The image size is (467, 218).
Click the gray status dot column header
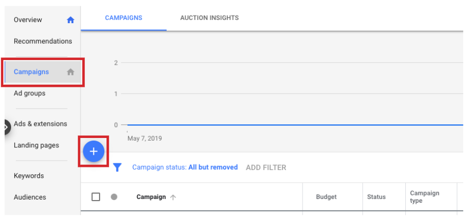click(x=114, y=197)
